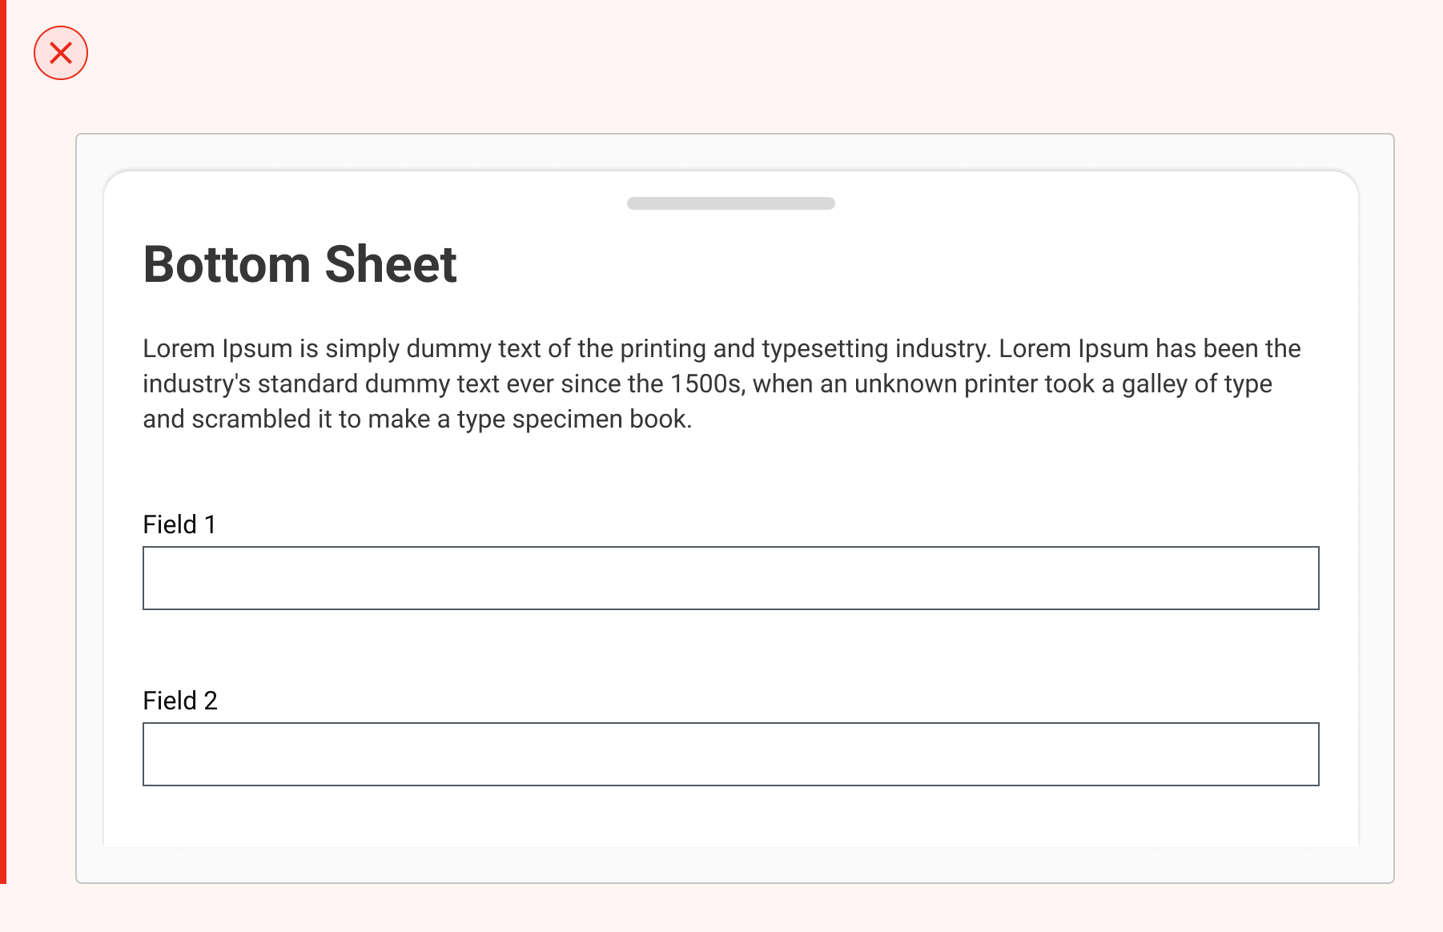The height and width of the screenshot is (932, 1443).
Task: Click the "Field 2" label
Action: click(x=180, y=701)
